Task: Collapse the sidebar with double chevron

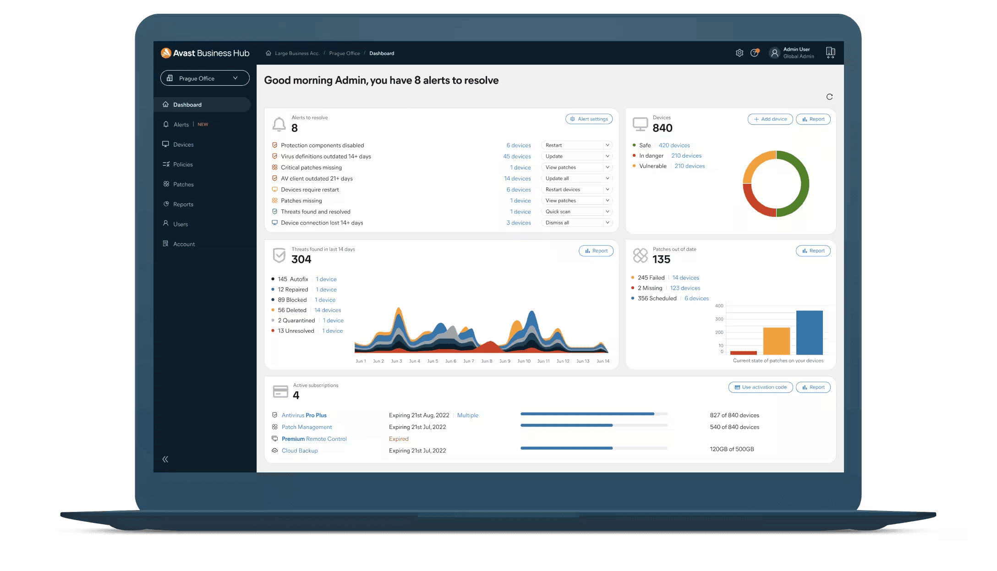Action: 165,459
